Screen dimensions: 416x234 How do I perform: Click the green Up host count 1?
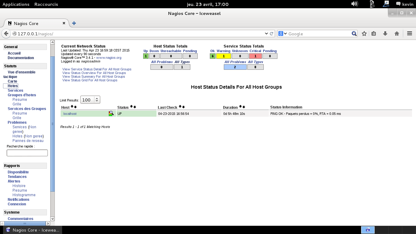pos(146,56)
